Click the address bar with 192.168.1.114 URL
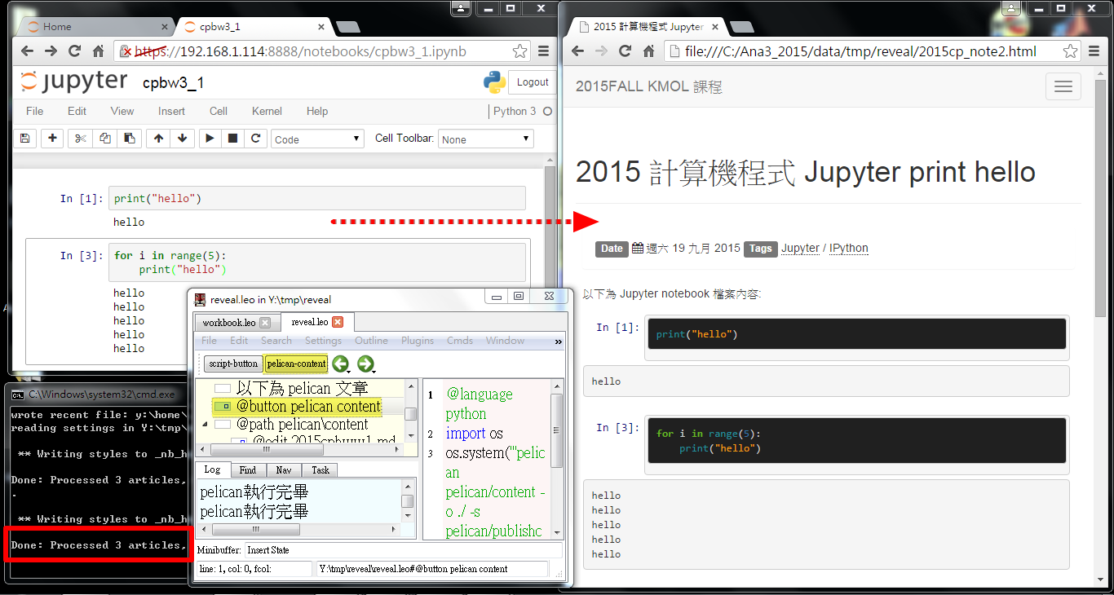 323,51
